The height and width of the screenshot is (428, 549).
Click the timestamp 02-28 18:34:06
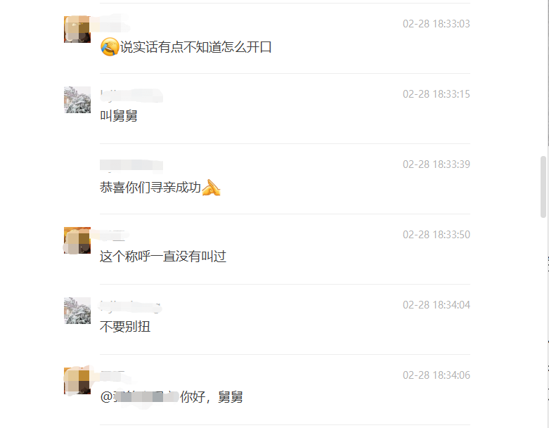437,375
